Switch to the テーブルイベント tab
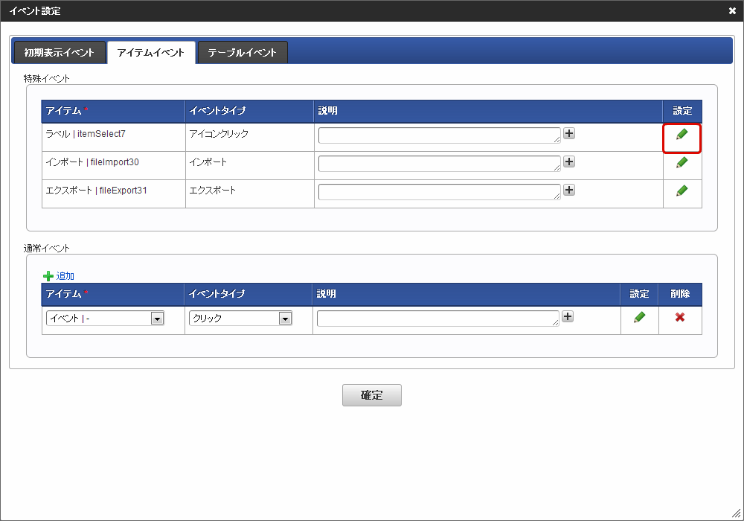The image size is (744, 521). tap(243, 52)
